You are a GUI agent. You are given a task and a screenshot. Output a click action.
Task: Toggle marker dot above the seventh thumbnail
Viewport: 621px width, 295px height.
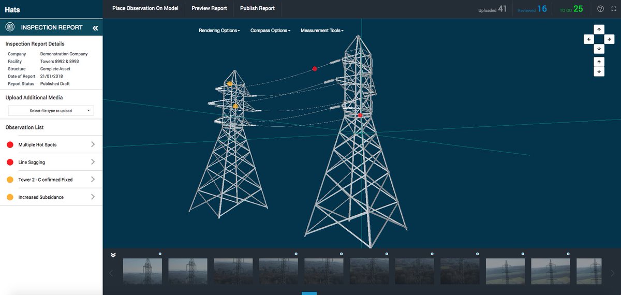tap(432, 254)
